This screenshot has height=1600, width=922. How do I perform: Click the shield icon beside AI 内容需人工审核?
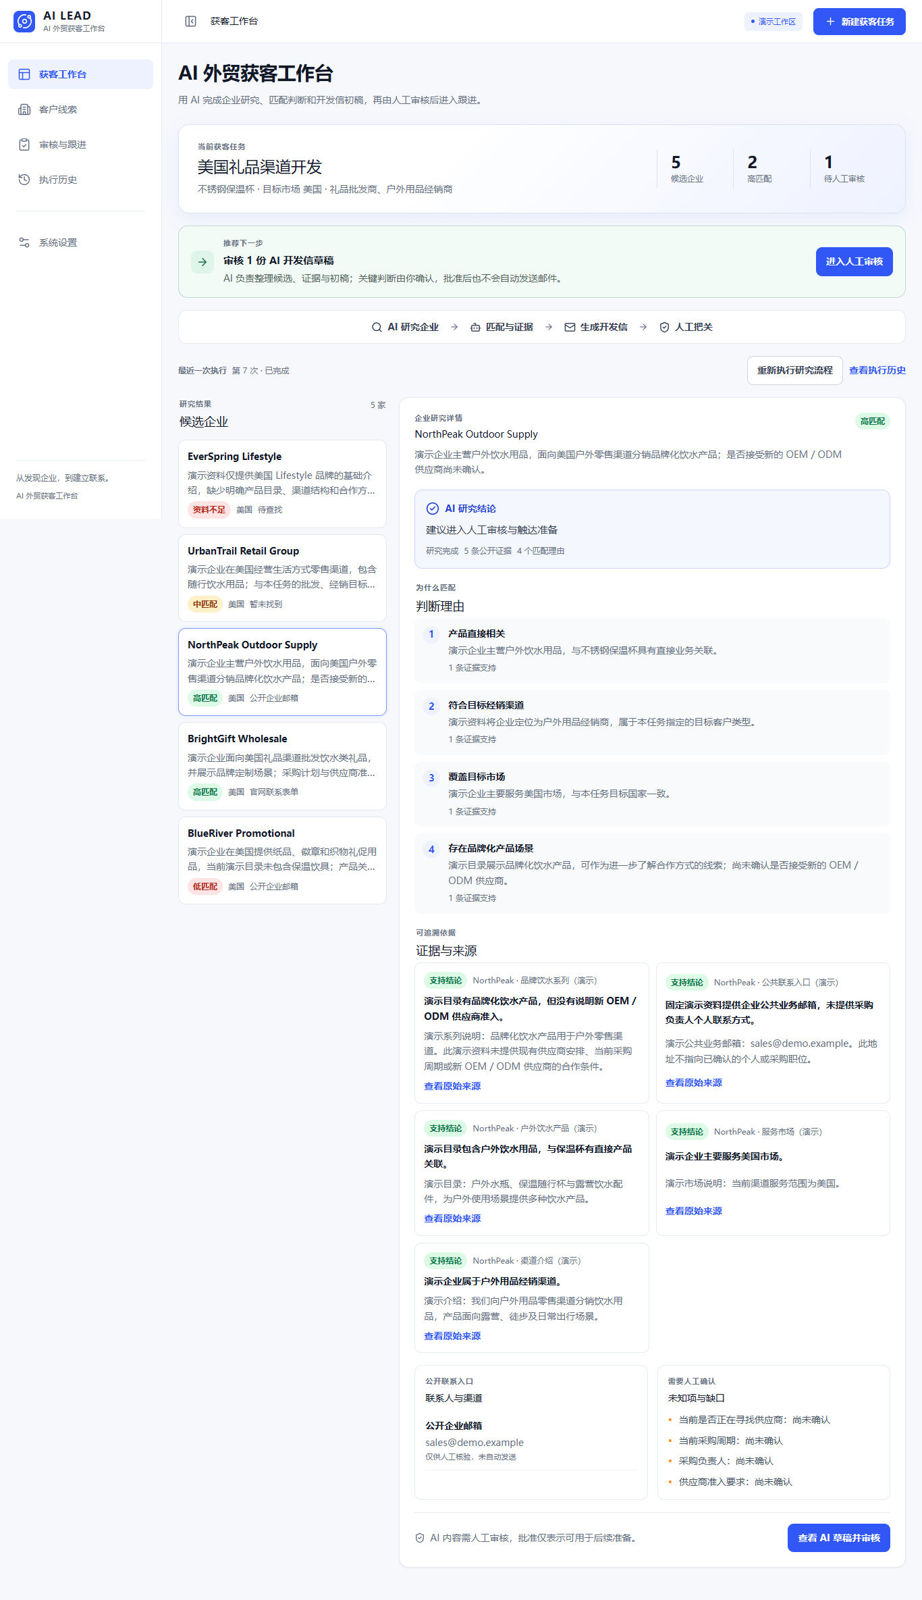[x=420, y=1538]
